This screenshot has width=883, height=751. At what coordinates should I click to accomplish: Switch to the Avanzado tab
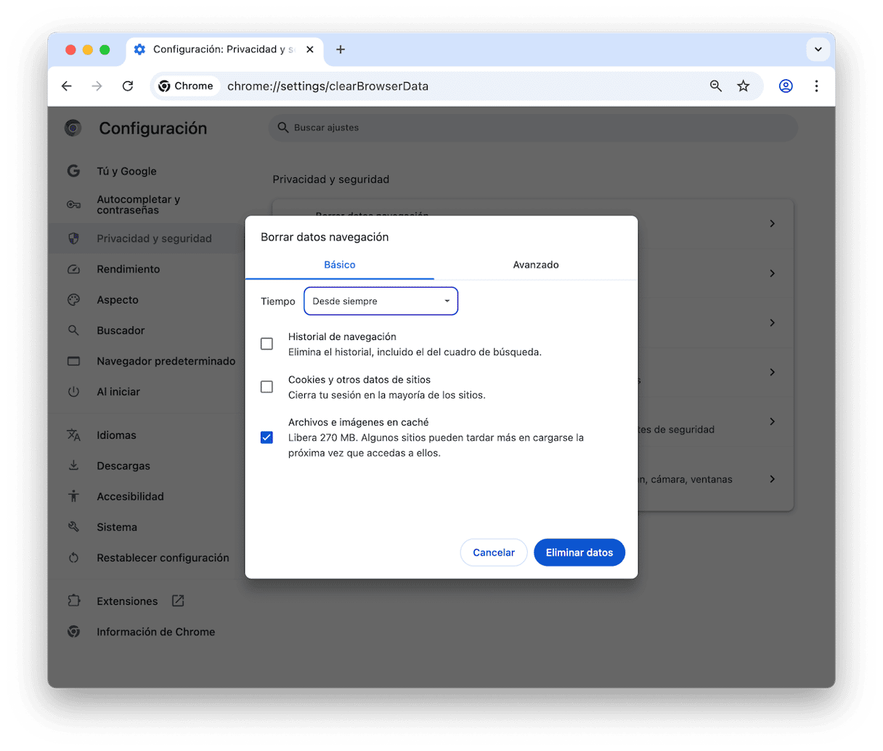[535, 265]
